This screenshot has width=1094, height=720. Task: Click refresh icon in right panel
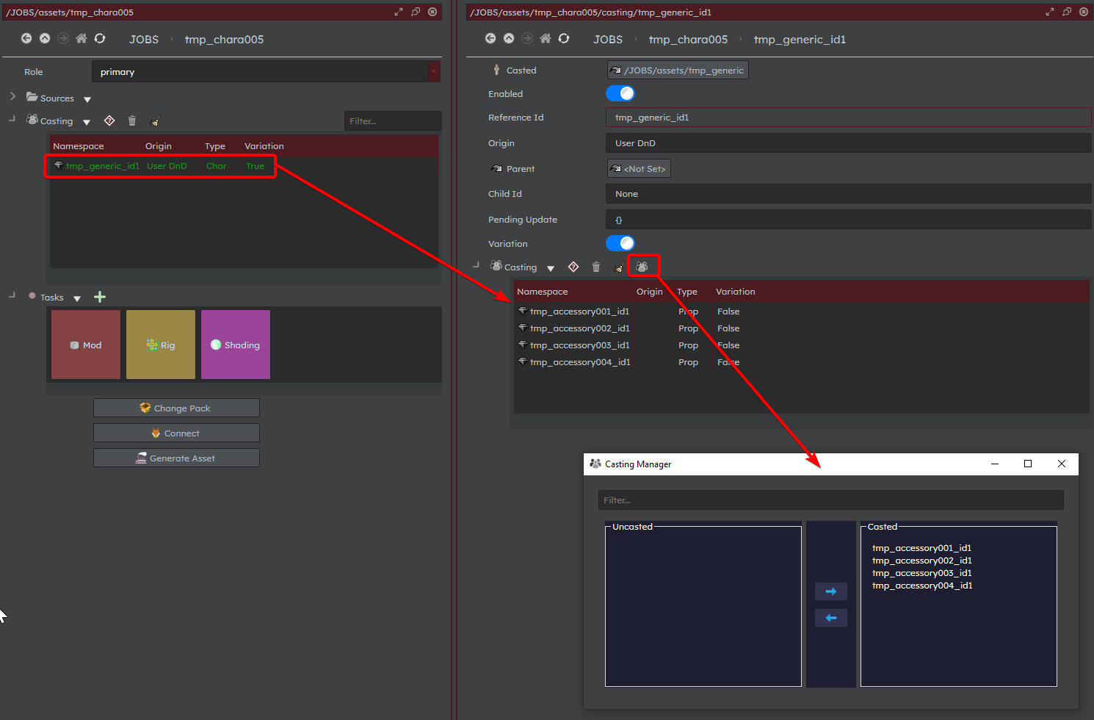point(564,38)
